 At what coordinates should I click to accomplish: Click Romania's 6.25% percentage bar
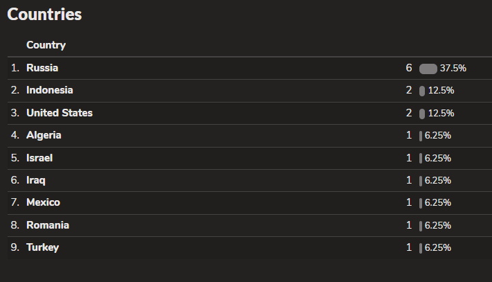coord(421,225)
